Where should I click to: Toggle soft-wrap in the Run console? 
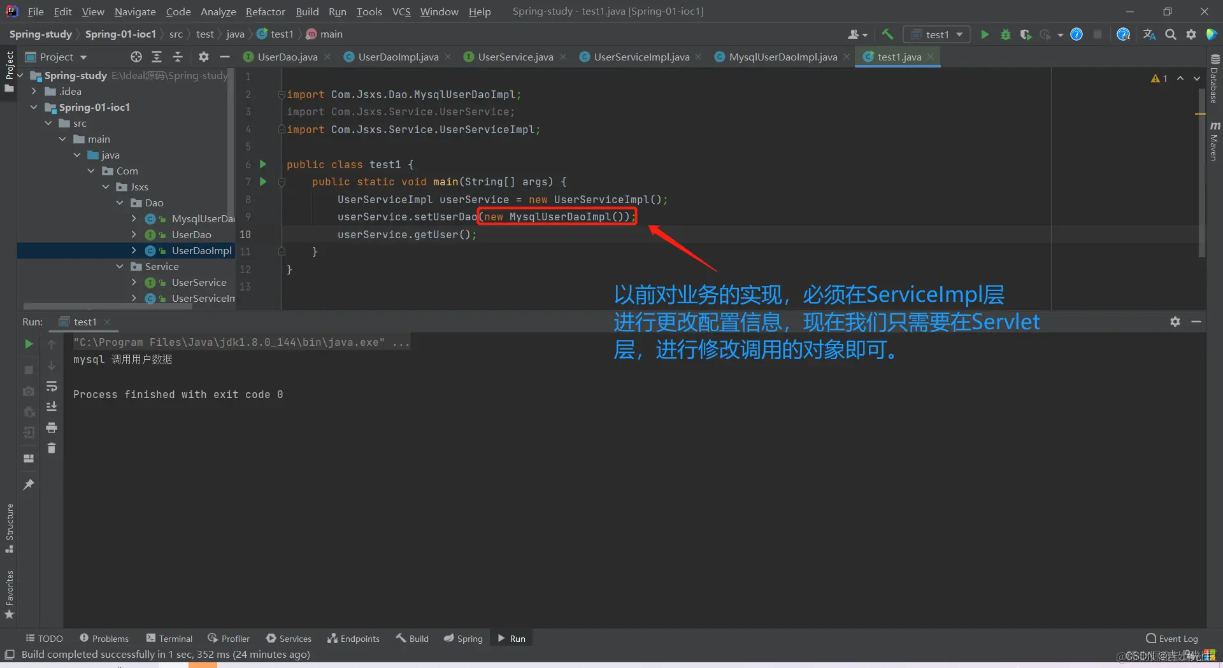click(x=52, y=387)
